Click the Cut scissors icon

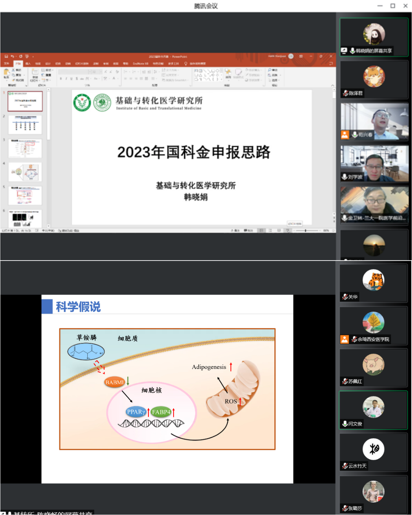pyautogui.click(x=14, y=70)
